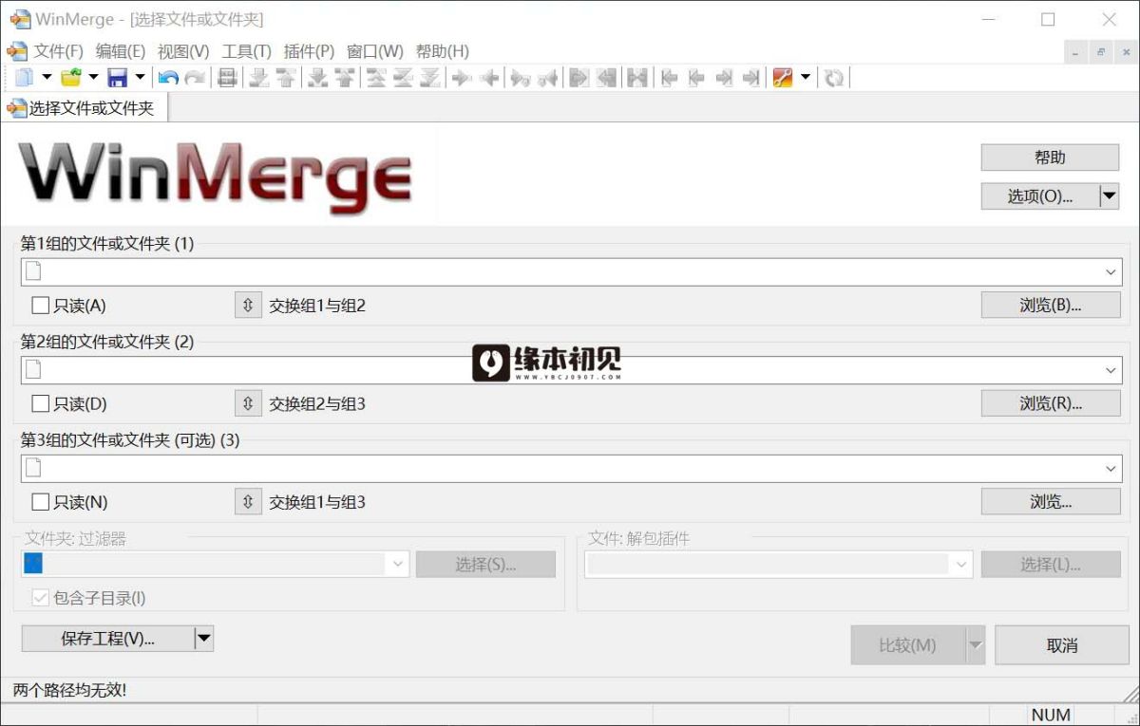Viewport: 1140px width, 726px height.
Task: Focus the group 1 path input field
Action: click(571, 272)
